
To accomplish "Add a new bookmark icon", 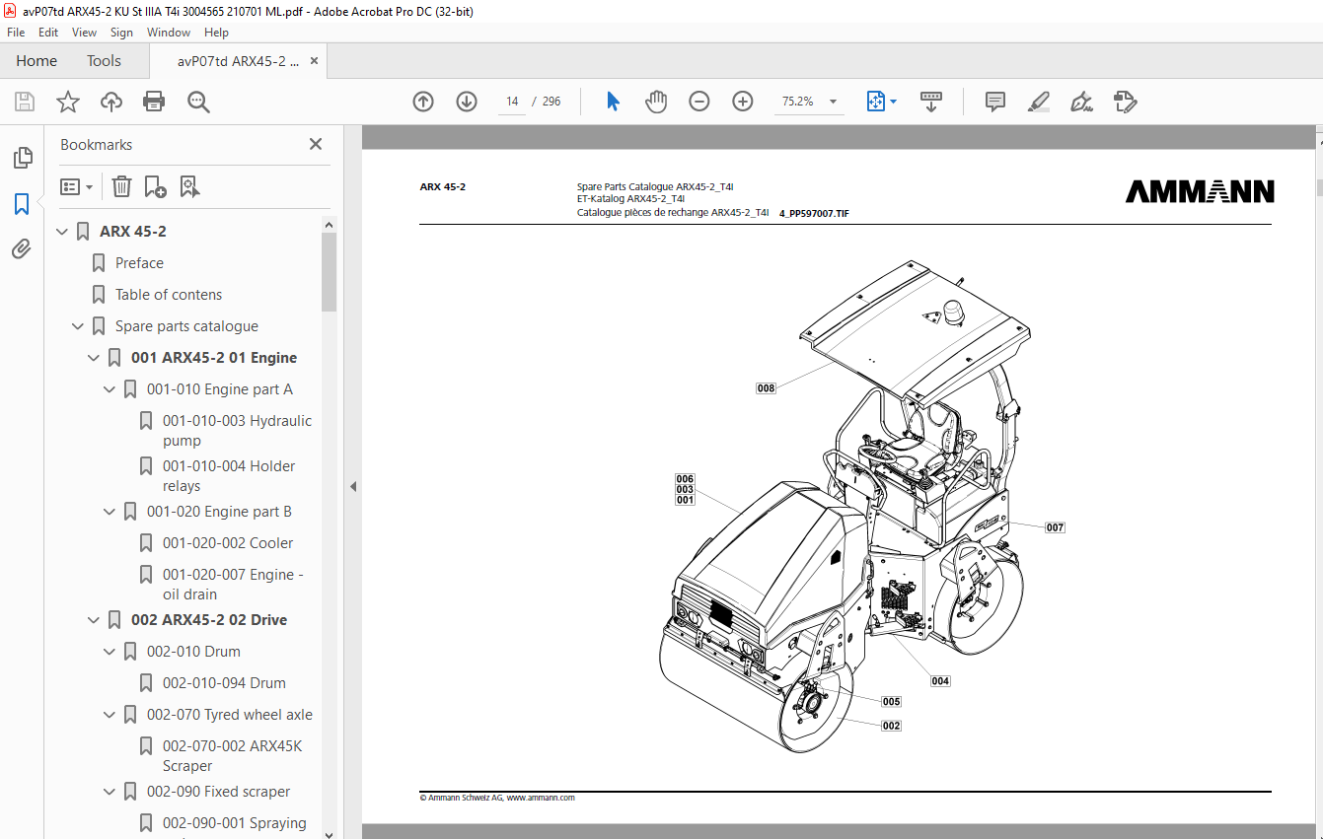I will click(x=155, y=186).
